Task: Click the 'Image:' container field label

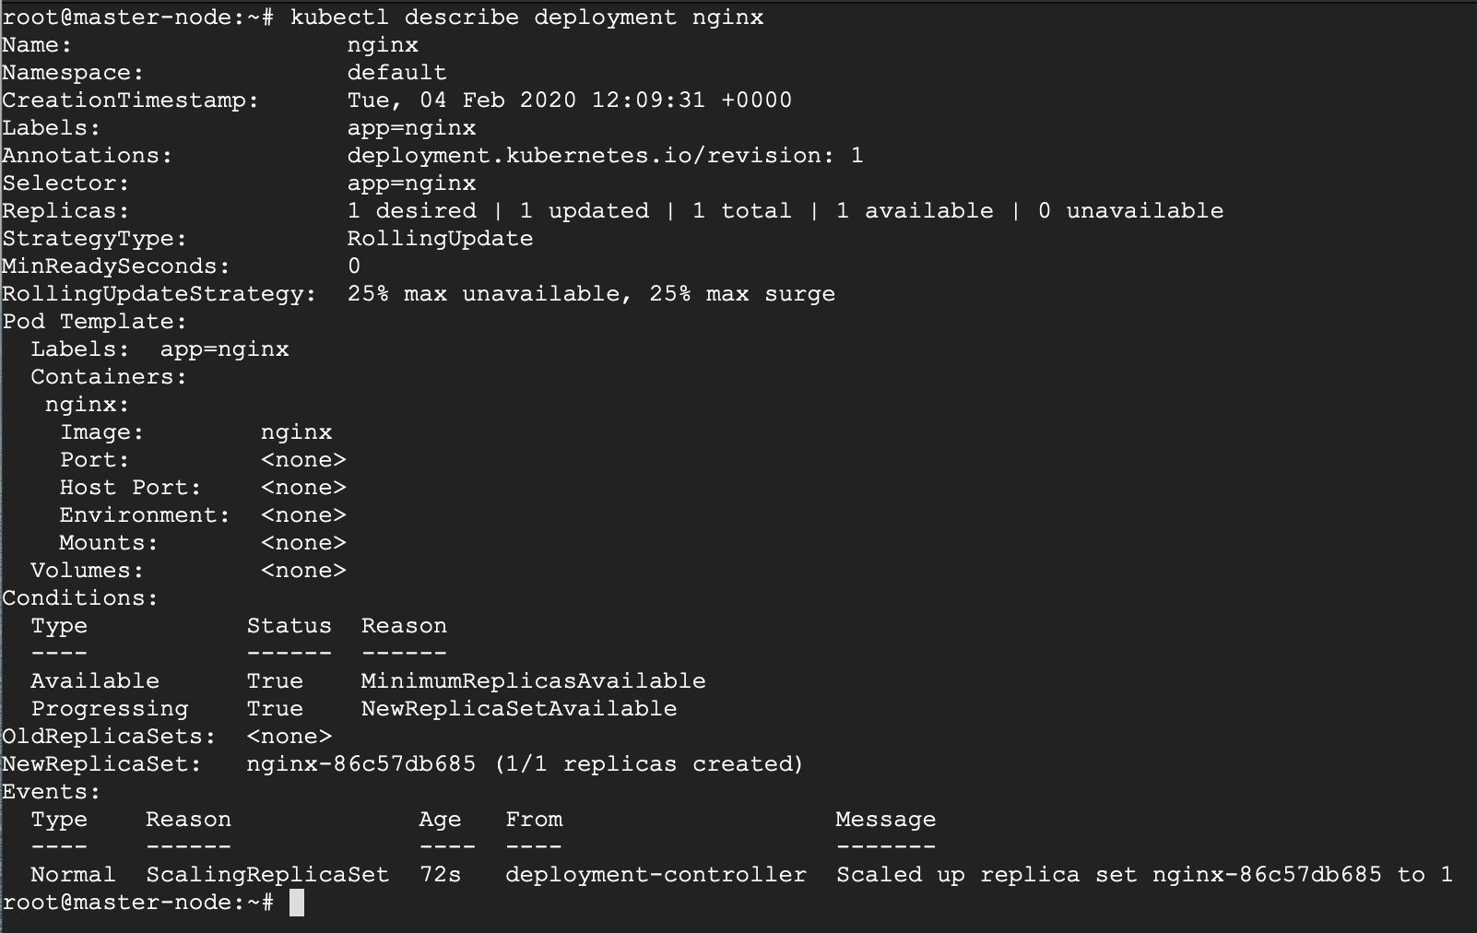Action: 101,432
